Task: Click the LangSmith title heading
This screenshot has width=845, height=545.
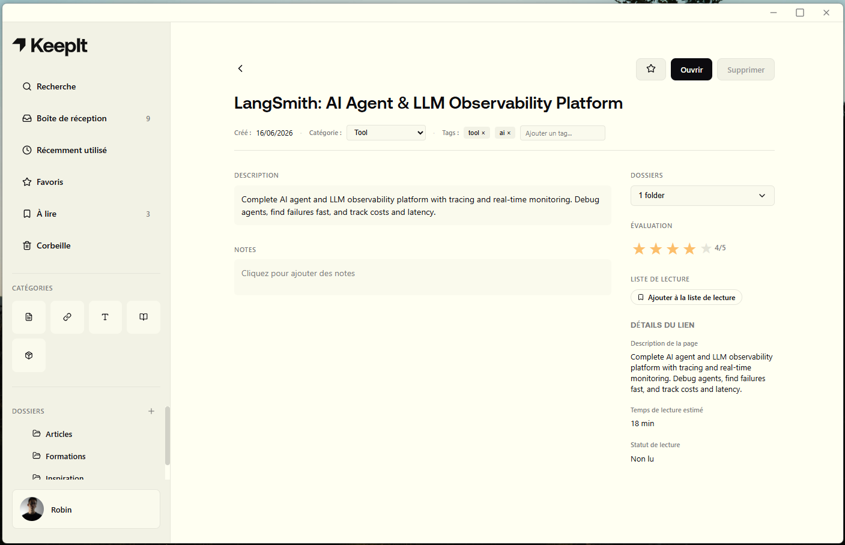Action: (428, 103)
